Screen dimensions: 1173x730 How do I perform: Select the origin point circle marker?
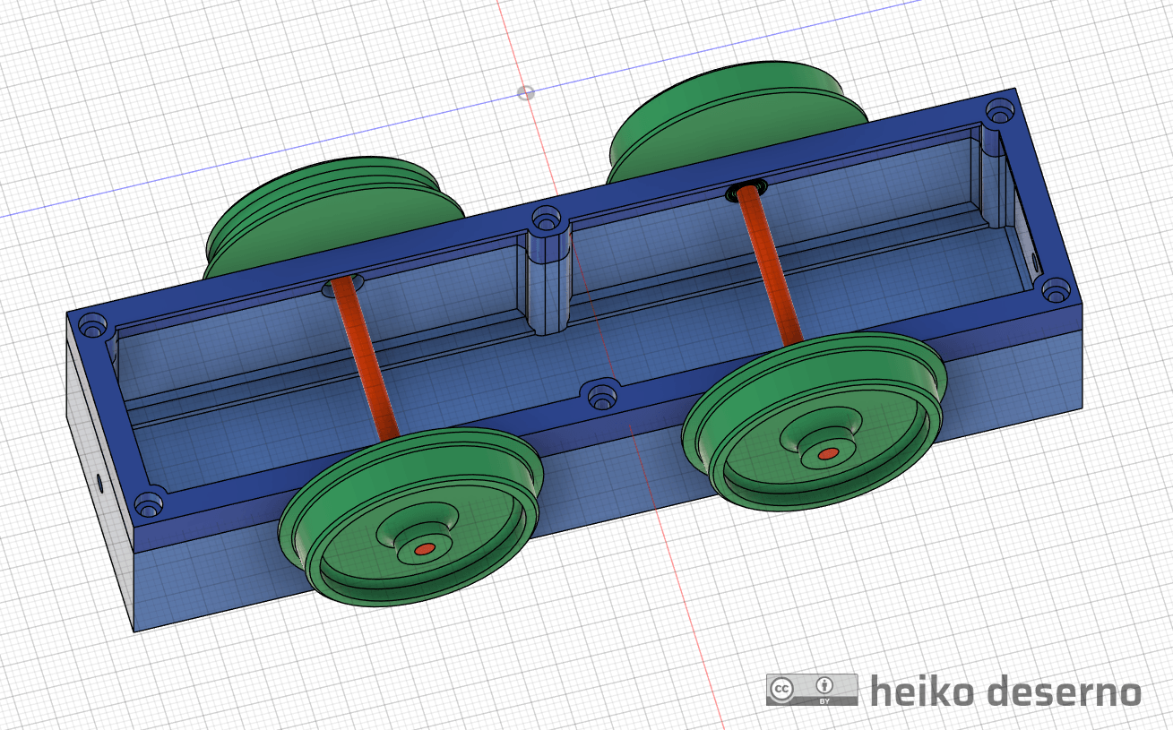pos(526,93)
